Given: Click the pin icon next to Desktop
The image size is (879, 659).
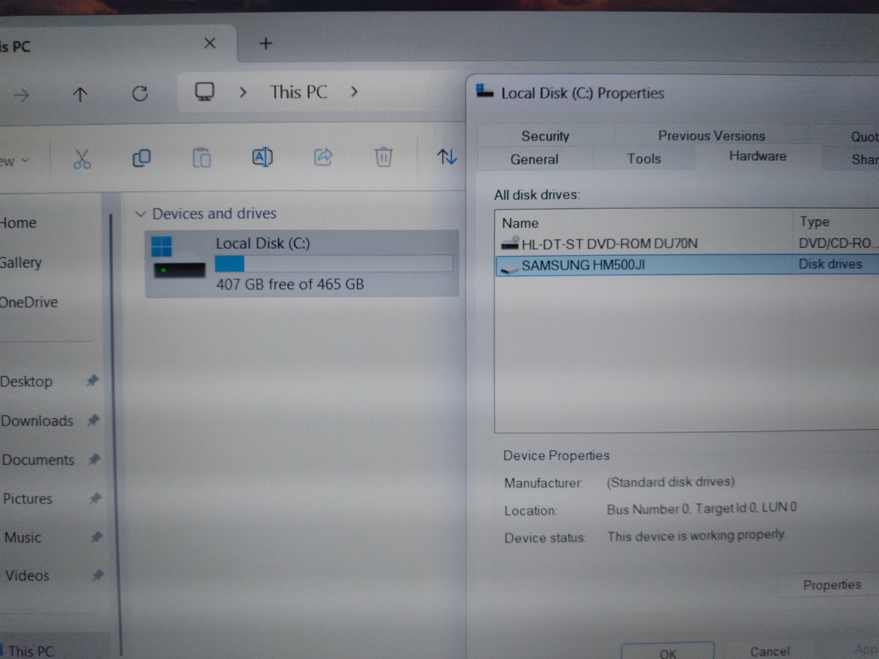Looking at the screenshot, I should (x=92, y=380).
